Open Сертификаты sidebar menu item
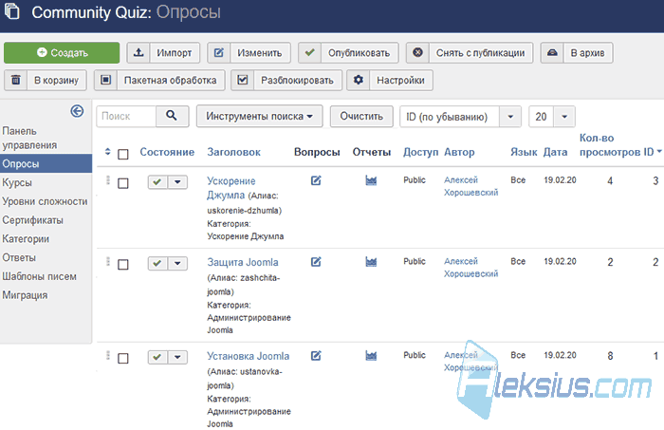664x430 pixels. tap(32, 220)
